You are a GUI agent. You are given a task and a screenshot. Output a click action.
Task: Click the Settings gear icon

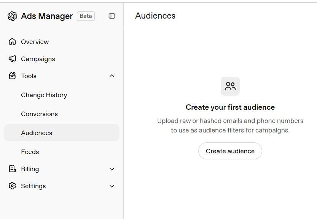[x=12, y=186]
